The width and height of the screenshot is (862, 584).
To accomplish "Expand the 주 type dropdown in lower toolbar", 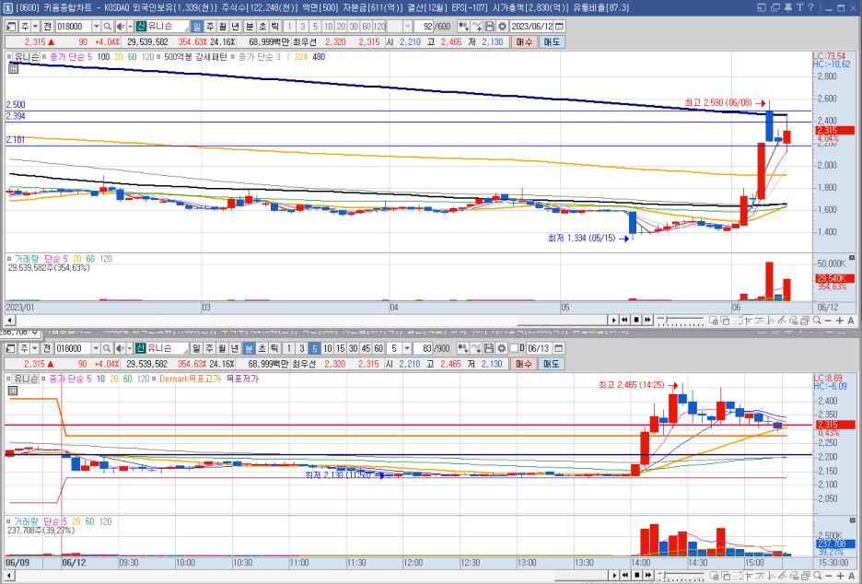I will coord(35,348).
